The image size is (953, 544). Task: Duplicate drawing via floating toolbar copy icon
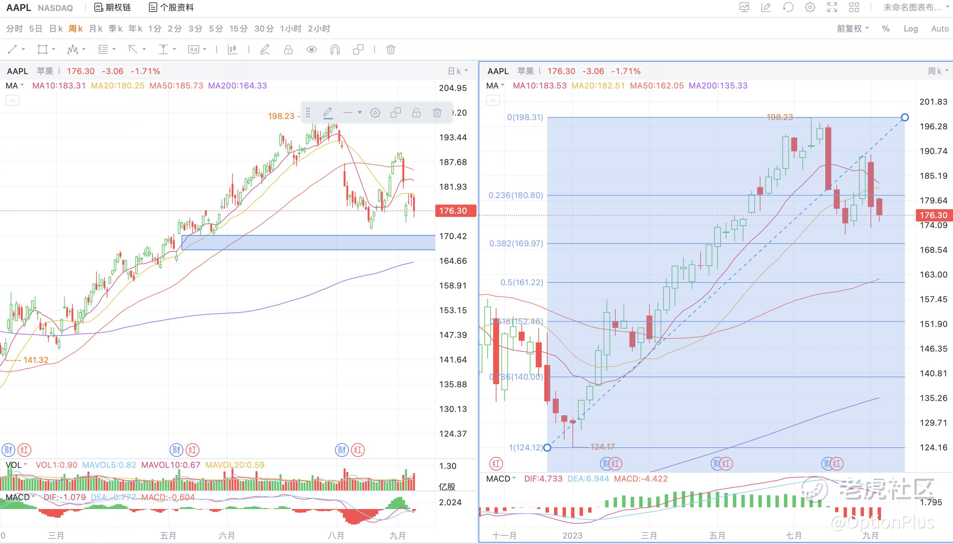(x=395, y=113)
